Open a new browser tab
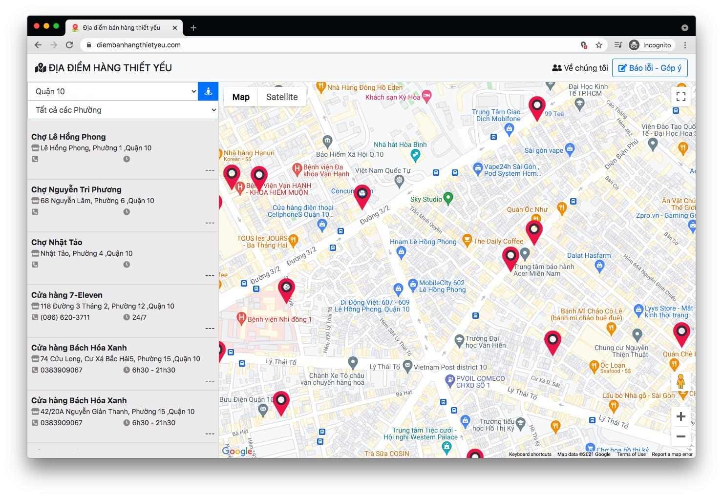This screenshot has height=497, width=723. (193, 28)
